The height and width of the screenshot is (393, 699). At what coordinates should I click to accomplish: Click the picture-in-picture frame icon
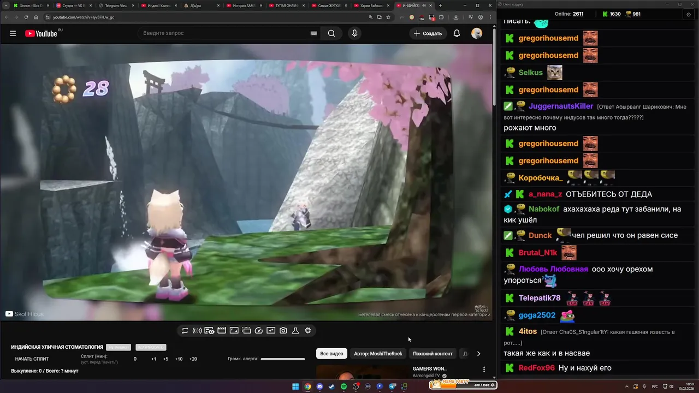(x=234, y=331)
